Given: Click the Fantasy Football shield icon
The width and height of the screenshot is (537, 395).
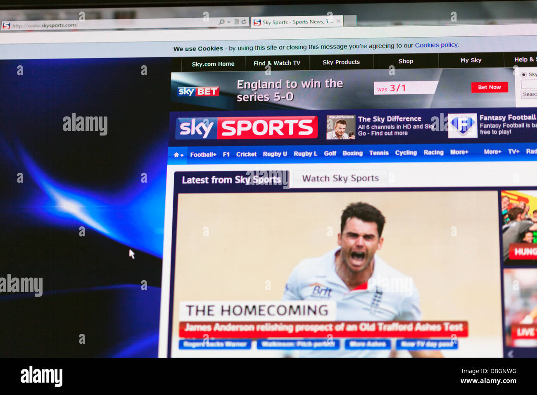Looking at the screenshot, I should 462,125.
